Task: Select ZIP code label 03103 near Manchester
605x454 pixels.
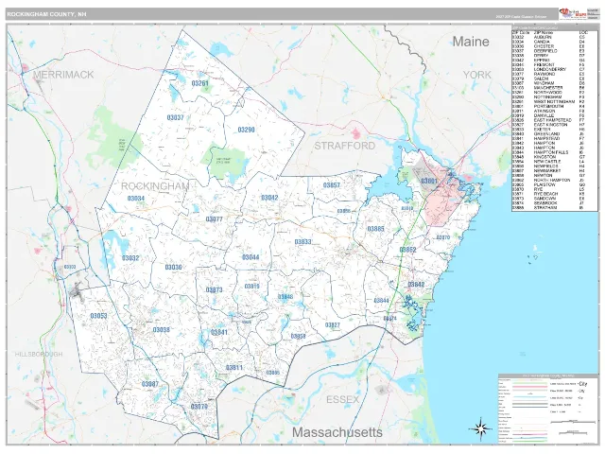Action: (x=70, y=267)
